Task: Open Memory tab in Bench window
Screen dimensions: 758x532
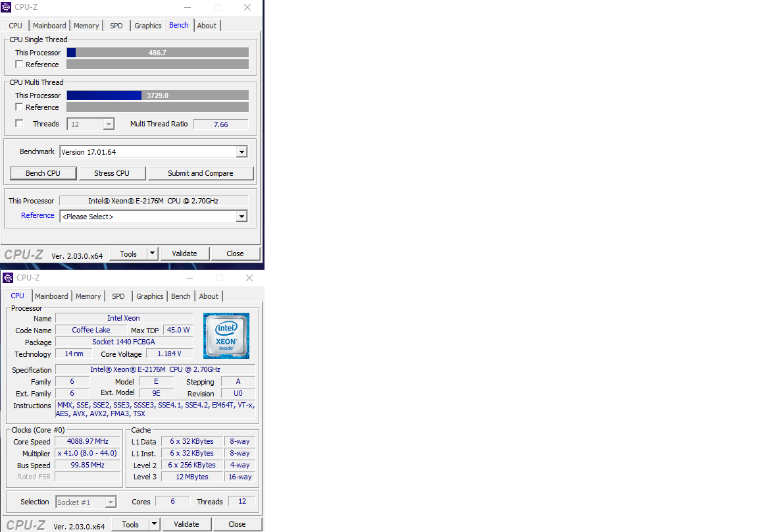Action: pyautogui.click(x=86, y=26)
